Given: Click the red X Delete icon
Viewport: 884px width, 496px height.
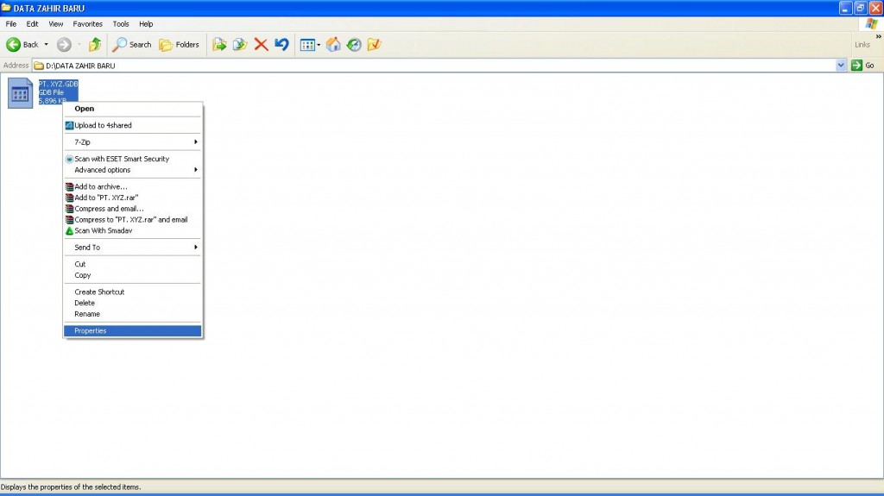Looking at the screenshot, I should [261, 45].
